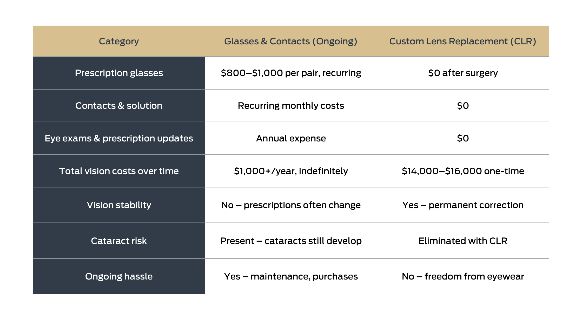The height and width of the screenshot is (327, 582).
Task: Click the $14,000–$16,000 one-time cell
Action: pyautogui.click(x=462, y=171)
